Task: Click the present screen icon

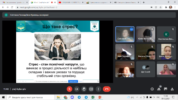Action: tap(91, 89)
